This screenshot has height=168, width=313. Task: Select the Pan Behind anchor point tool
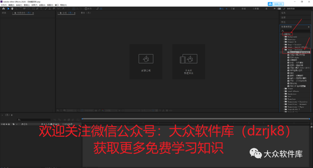29,9
